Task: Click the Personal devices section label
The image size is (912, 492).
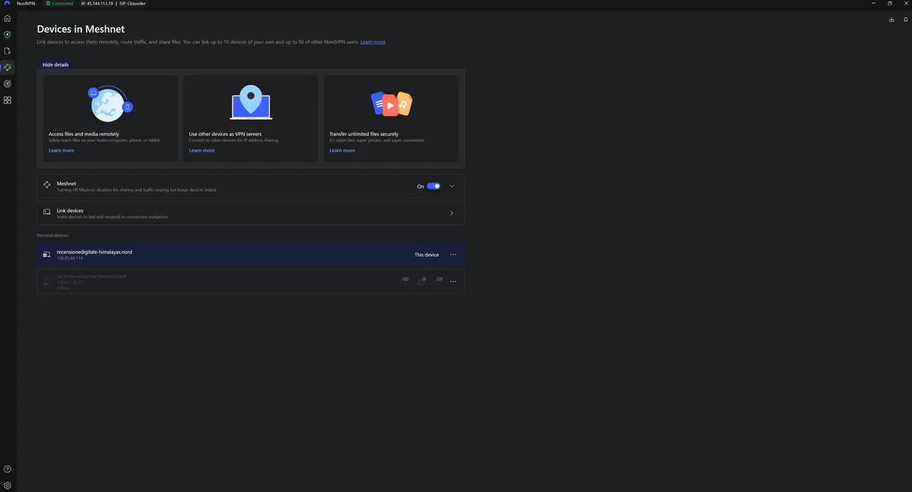Action: point(52,235)
